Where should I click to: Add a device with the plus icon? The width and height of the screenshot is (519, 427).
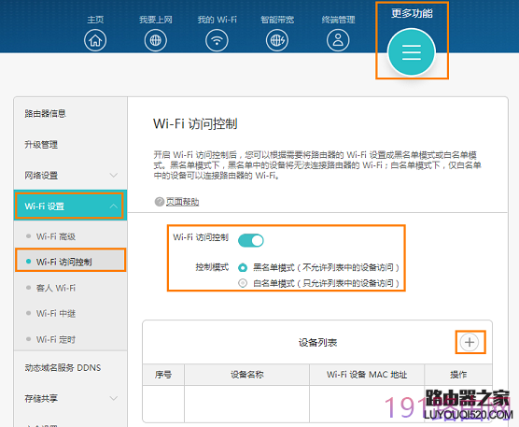[470, 342]
